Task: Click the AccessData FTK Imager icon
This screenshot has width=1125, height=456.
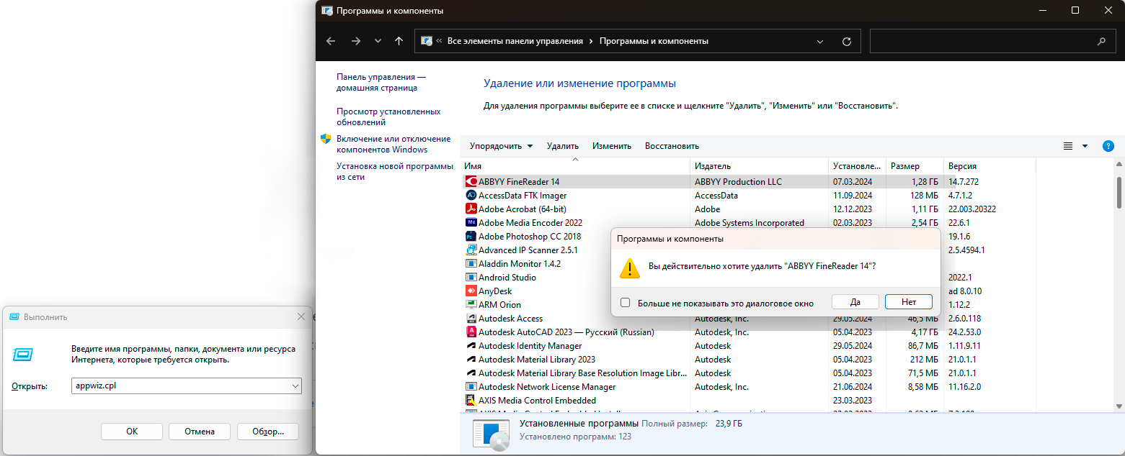Action: (471, 196)
